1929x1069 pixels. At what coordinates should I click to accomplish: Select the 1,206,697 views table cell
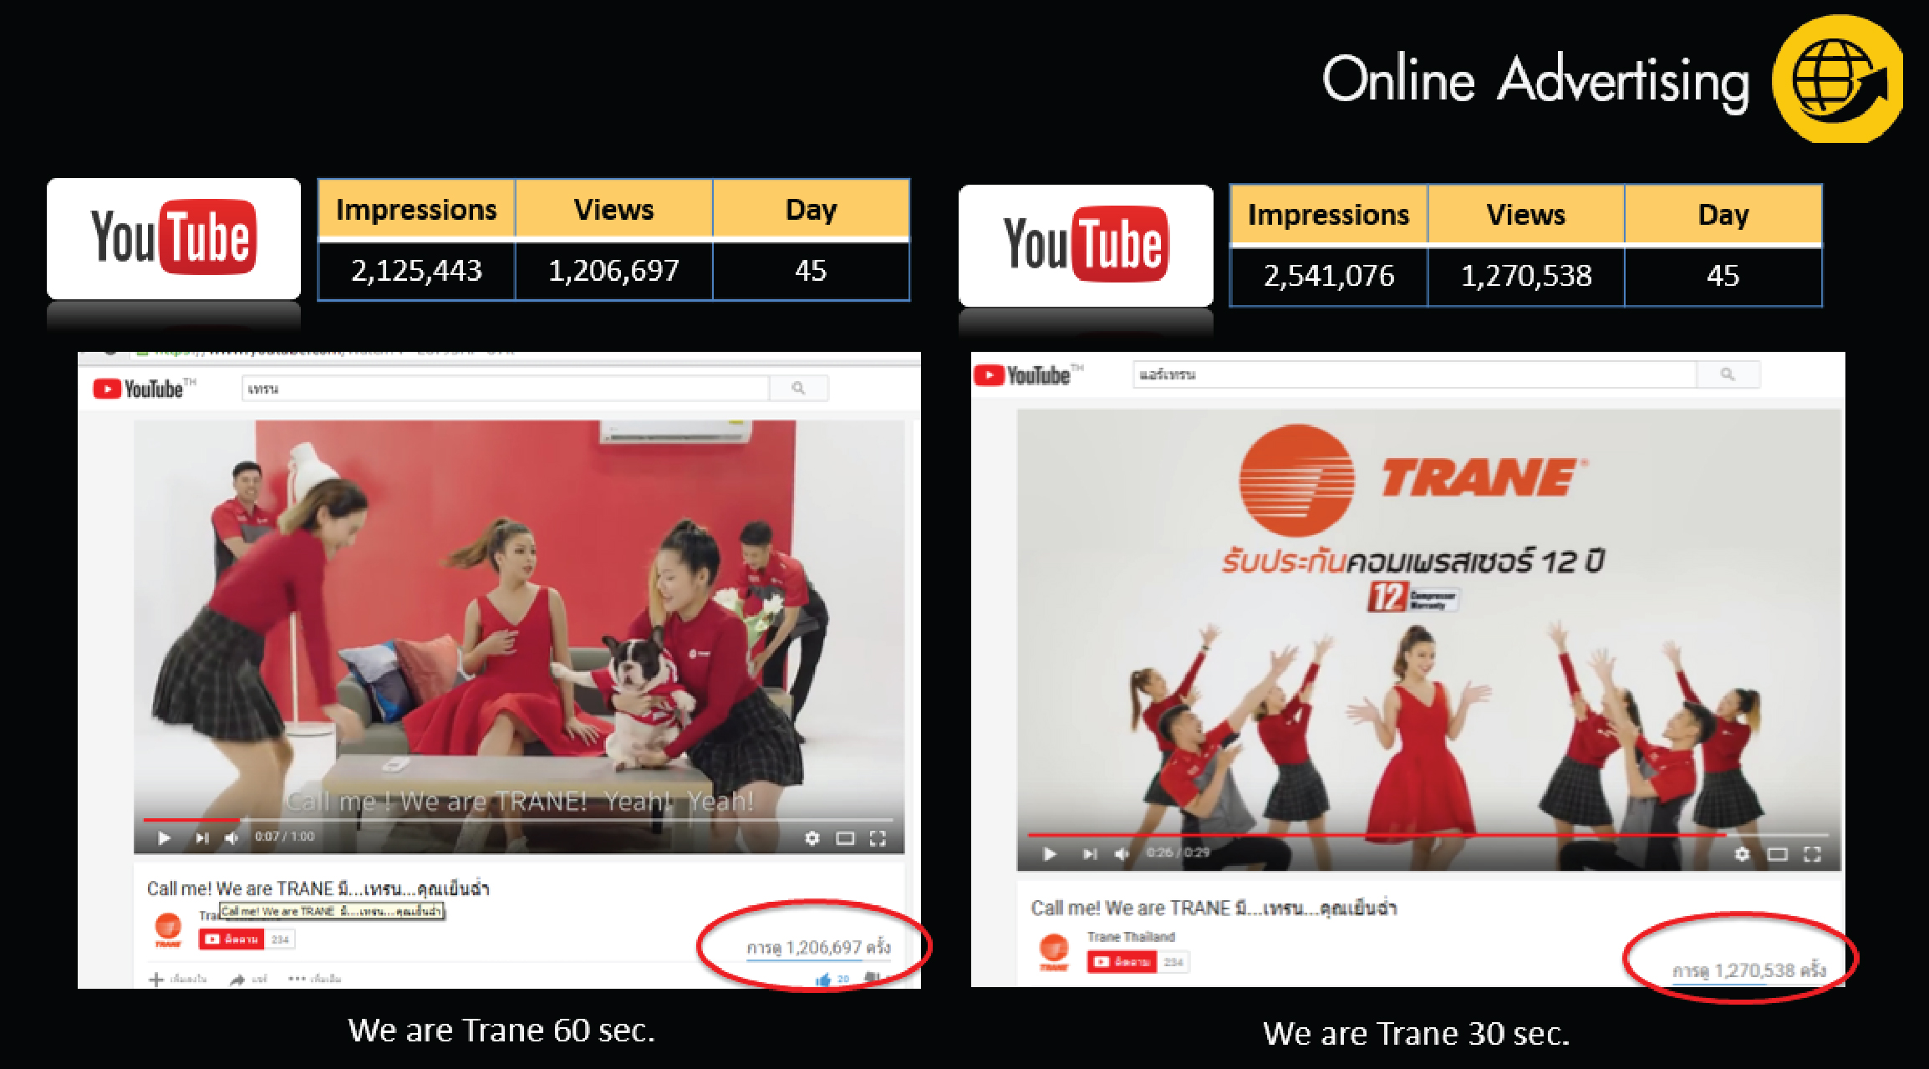click(x=613, y=271)
